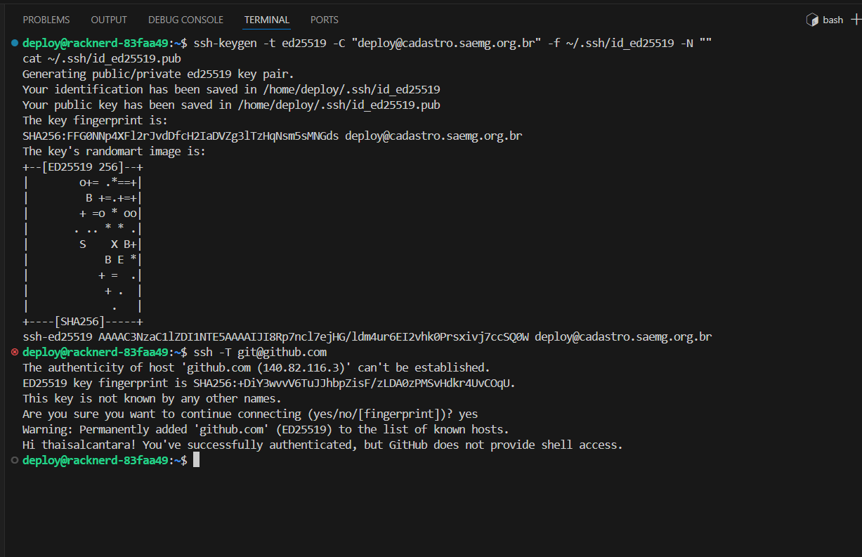
Task: Select the DEBUG CONSOLE tab
Action: pos(185,20)
